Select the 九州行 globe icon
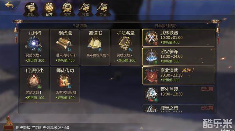235x131 pixels. (34, 44)
